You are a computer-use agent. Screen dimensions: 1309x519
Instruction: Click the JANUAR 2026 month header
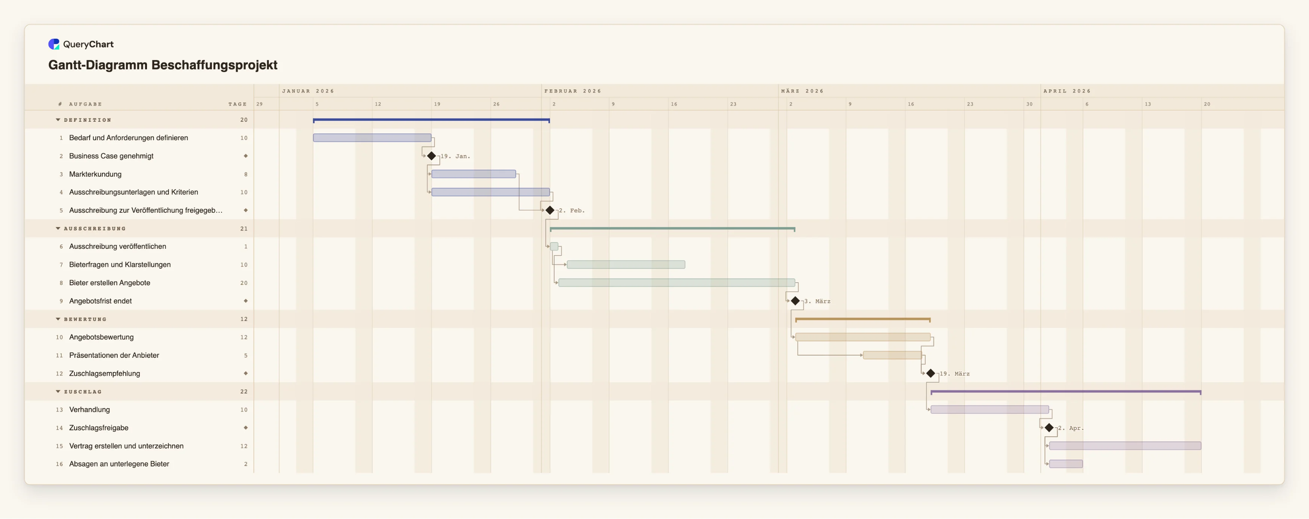(308, 91)
